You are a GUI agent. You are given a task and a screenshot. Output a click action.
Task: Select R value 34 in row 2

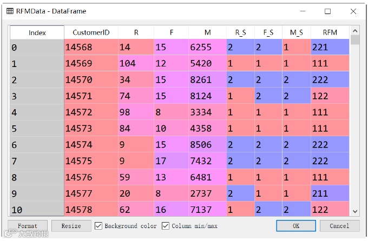(x=136, y=80)
